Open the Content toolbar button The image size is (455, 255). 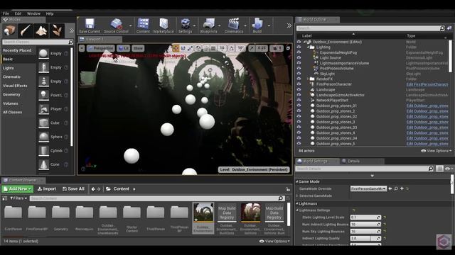(143, 25)
